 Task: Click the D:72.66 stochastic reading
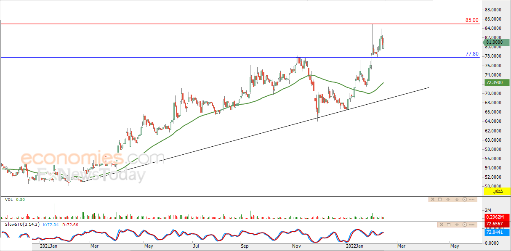click(70, 225)
